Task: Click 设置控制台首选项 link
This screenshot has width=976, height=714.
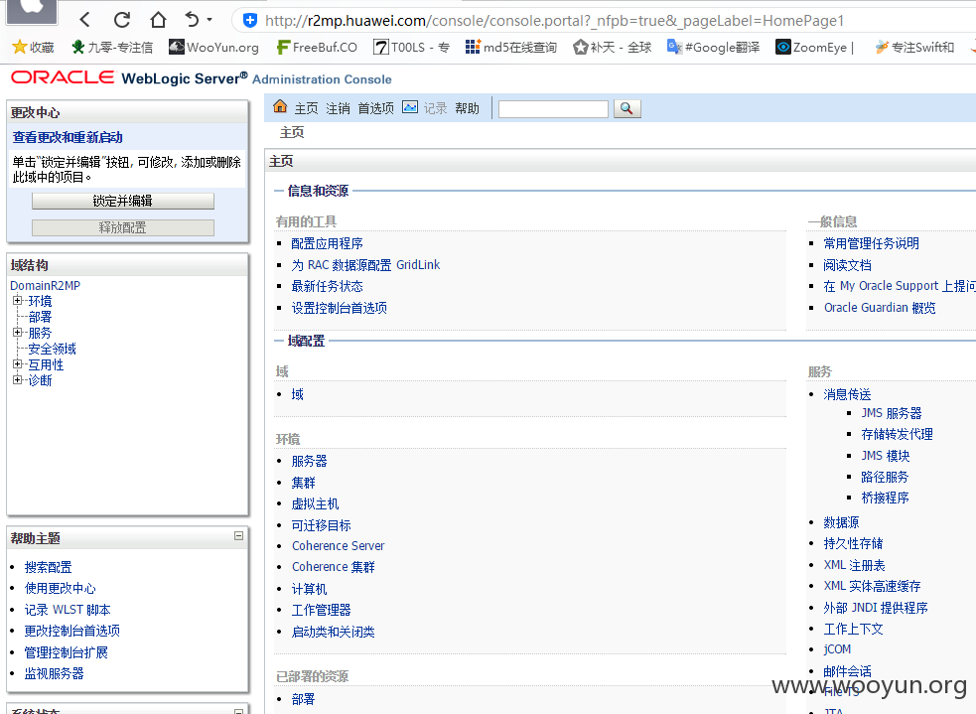Action: coord(340,308)
